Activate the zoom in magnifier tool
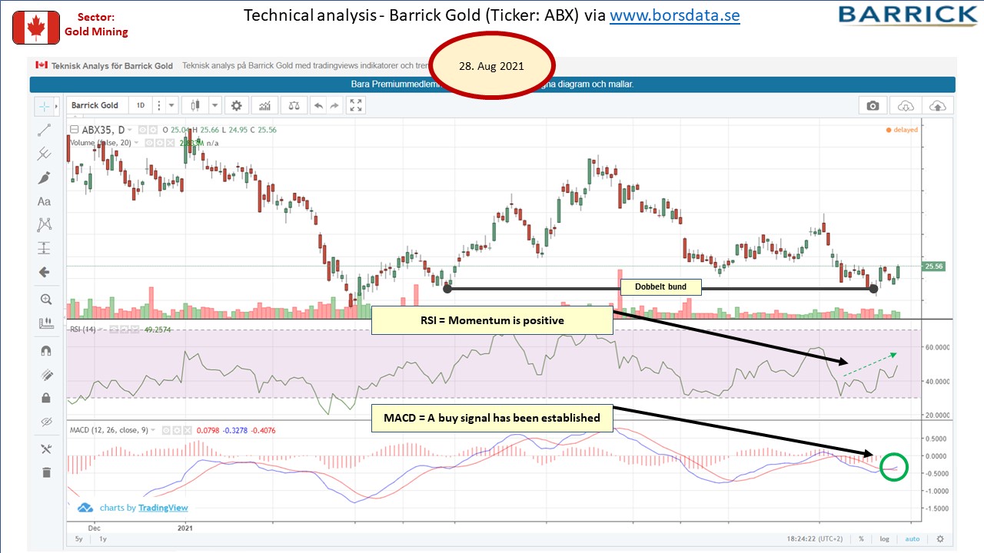 [x=45, y=300]
